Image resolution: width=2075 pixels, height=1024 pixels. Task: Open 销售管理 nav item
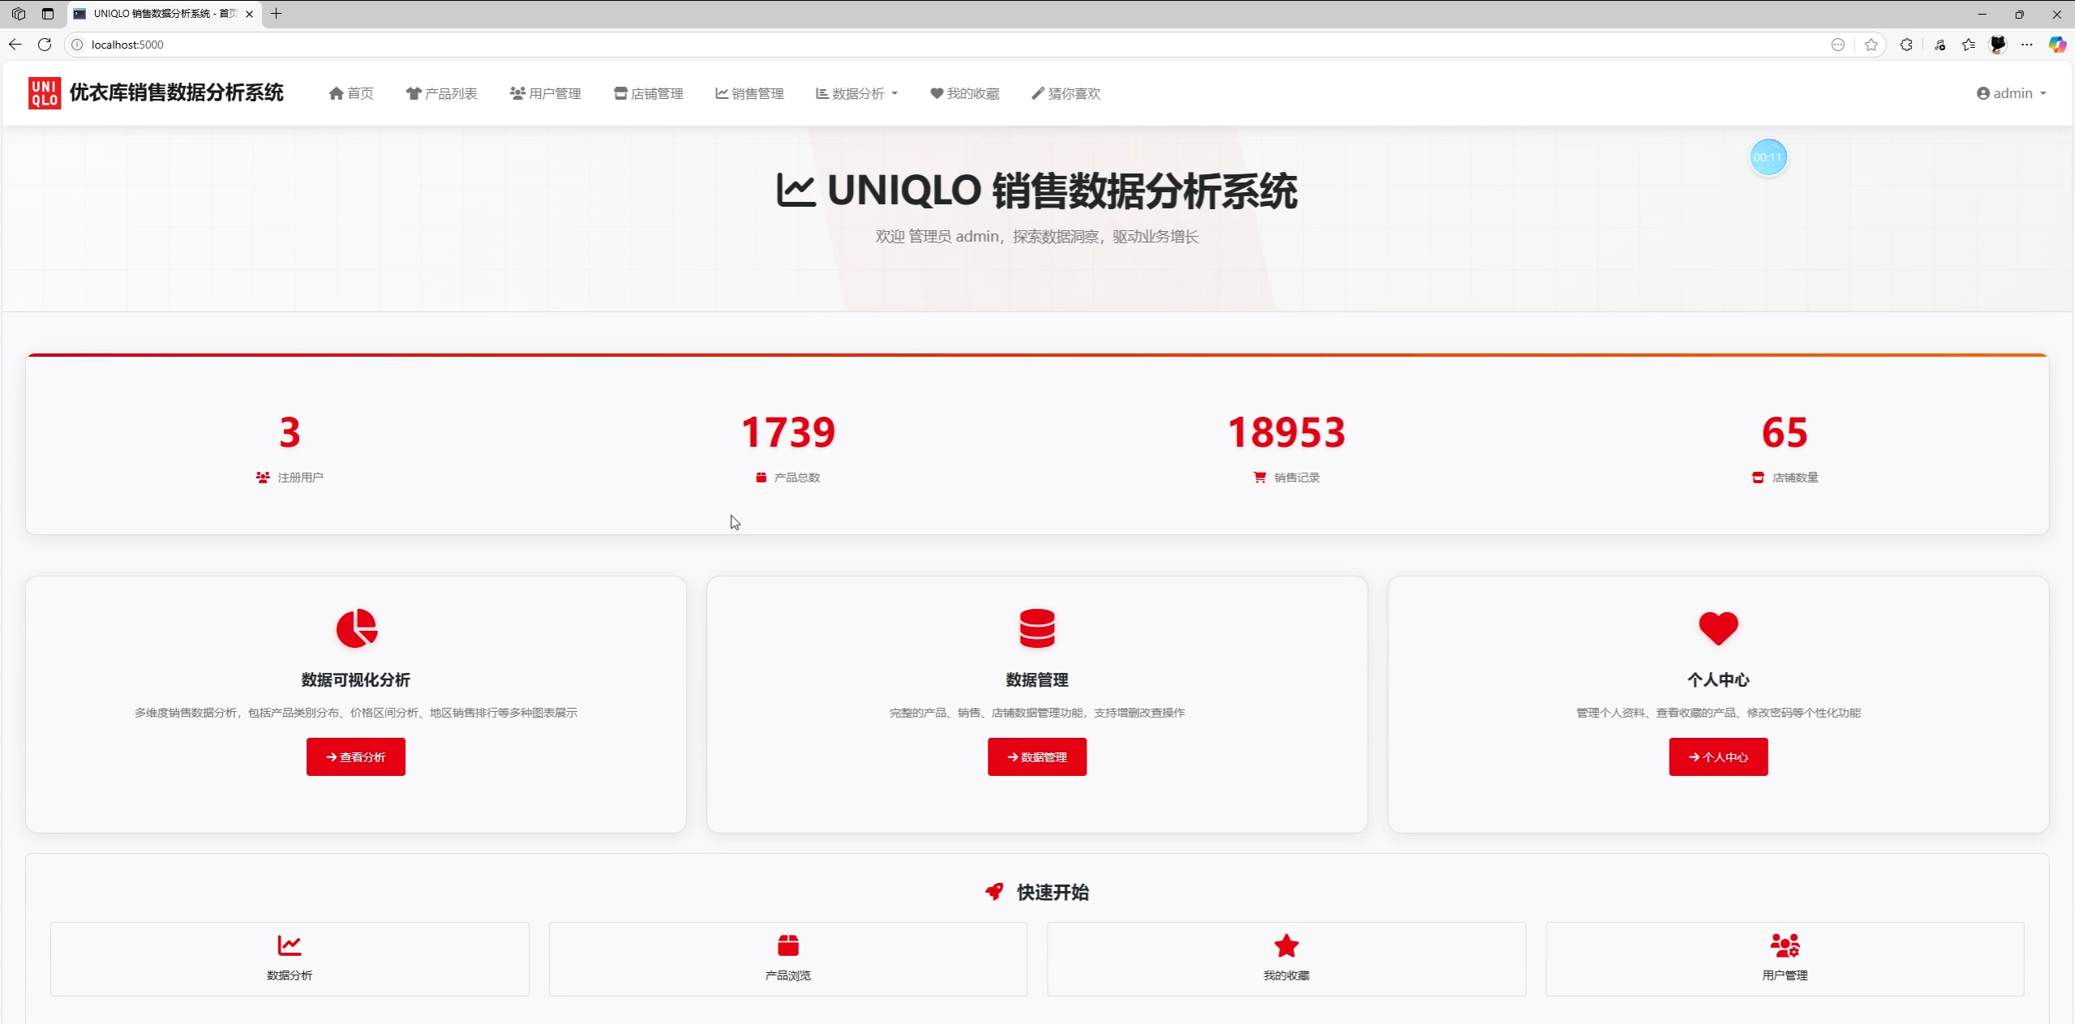click(x=749, y=93)
